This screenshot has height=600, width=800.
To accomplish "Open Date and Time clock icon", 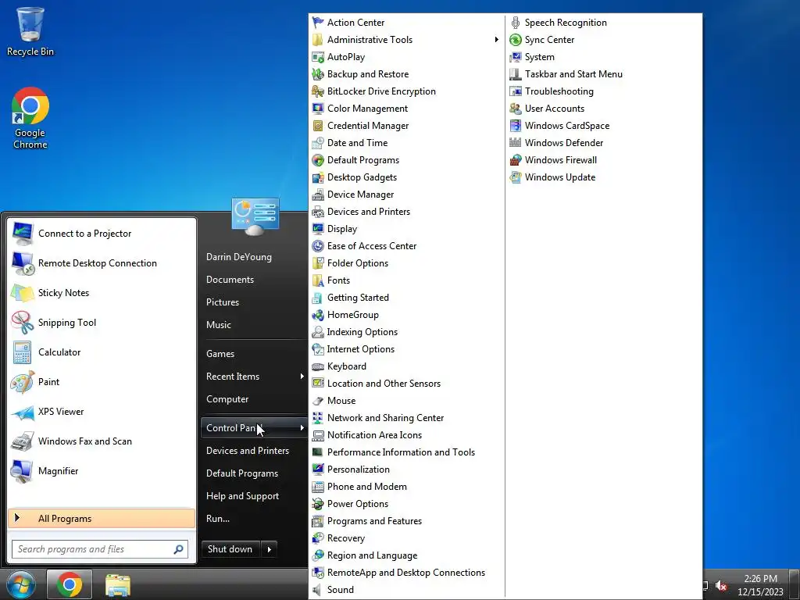I will click(318, 143).
